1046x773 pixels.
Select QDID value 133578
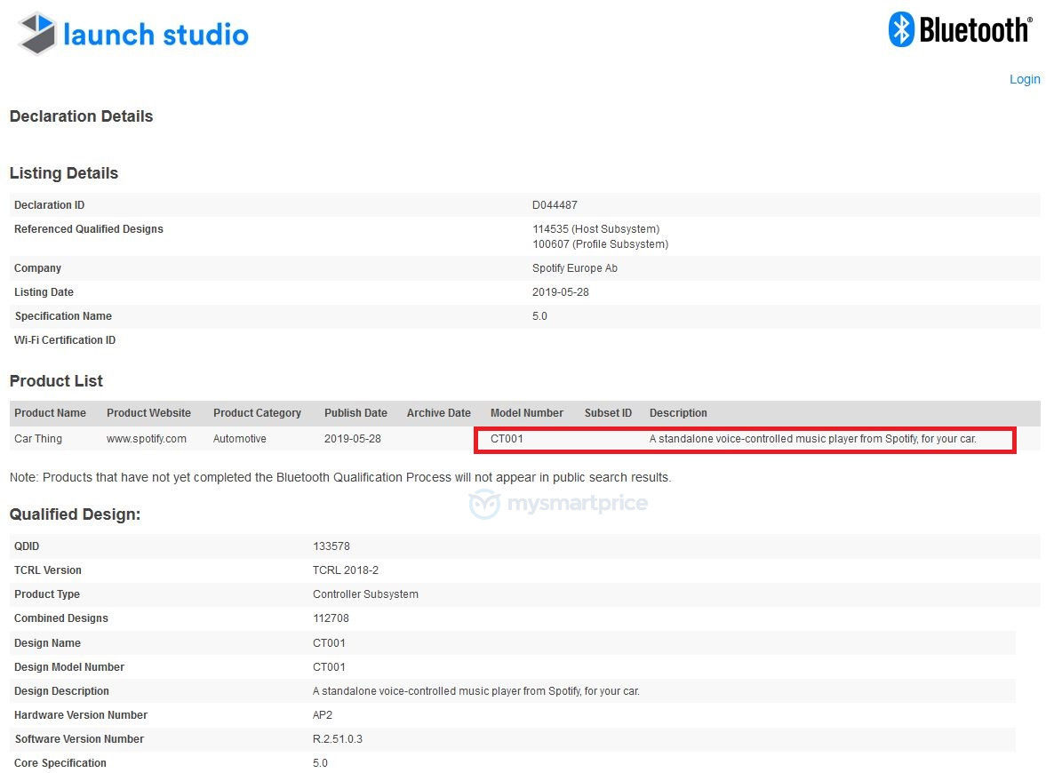tap(331, 546)
